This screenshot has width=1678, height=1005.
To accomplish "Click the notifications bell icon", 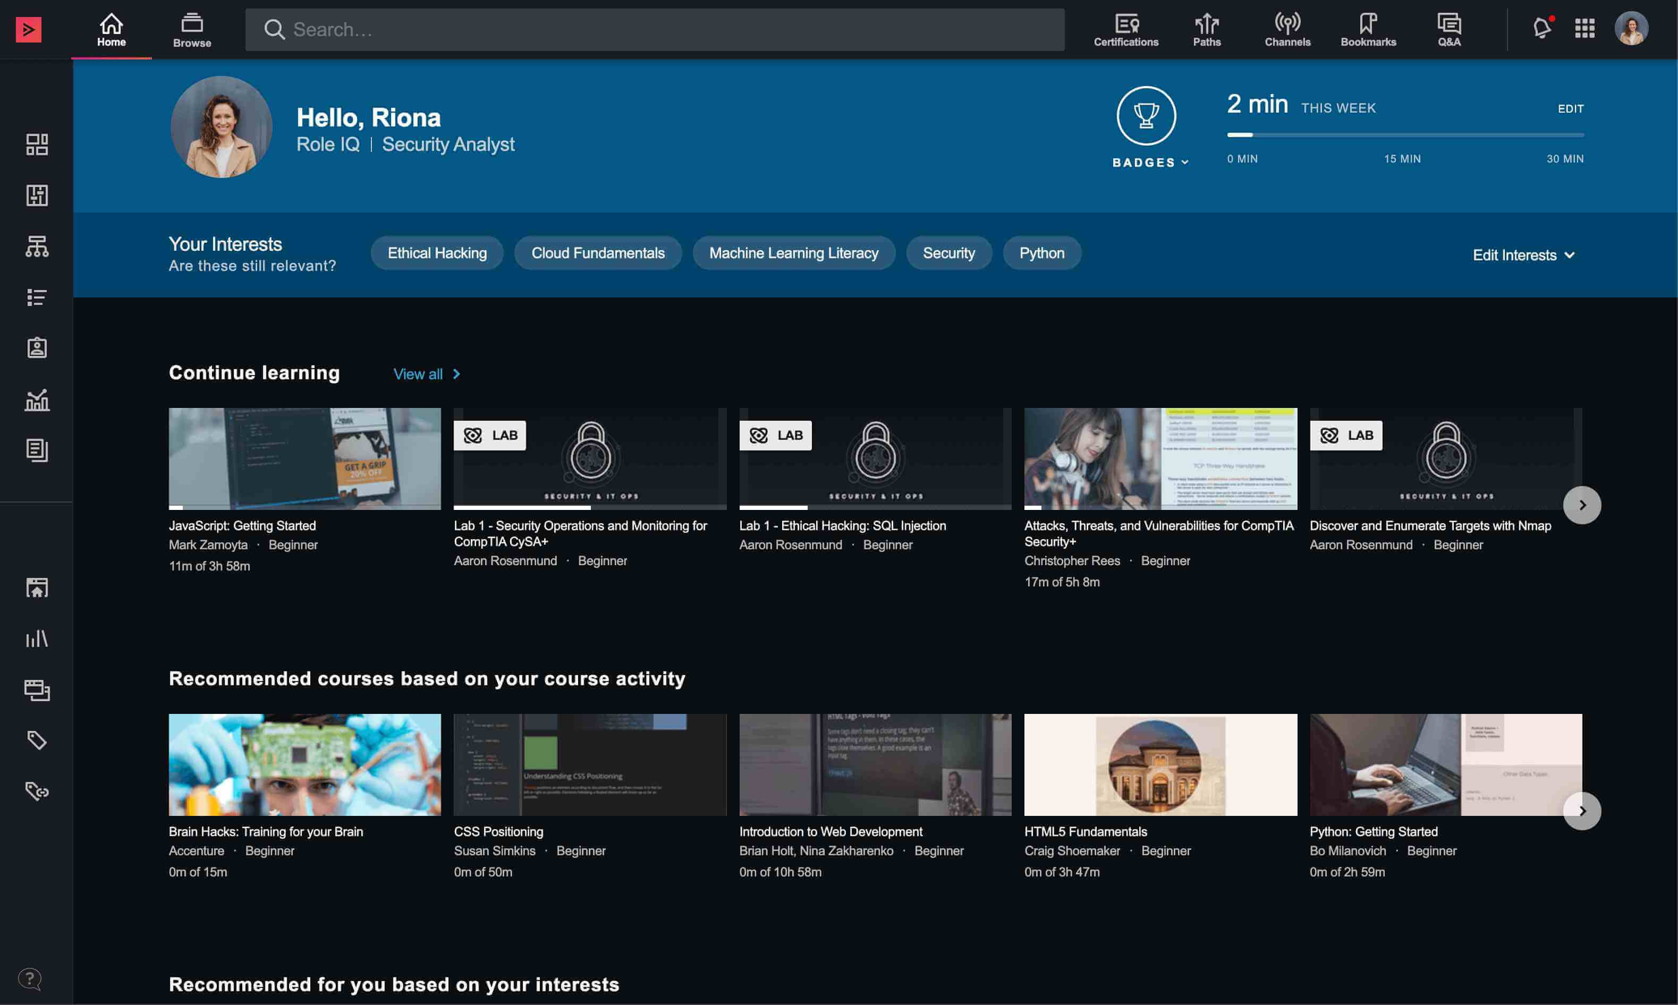I will [x=1541, y=29].
